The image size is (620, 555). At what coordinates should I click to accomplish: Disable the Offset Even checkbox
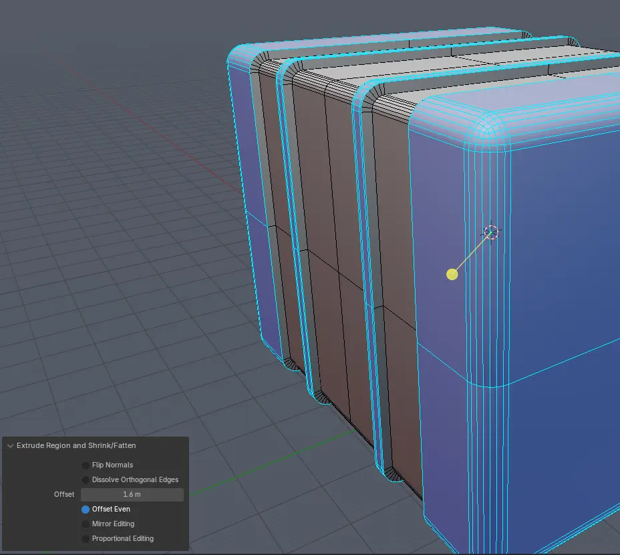(x=86, y=509)
